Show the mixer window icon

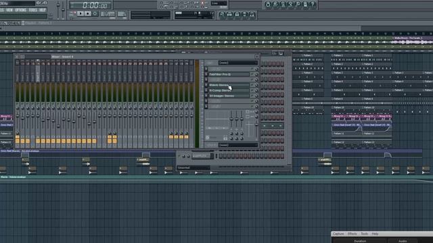tap(252, 14)
